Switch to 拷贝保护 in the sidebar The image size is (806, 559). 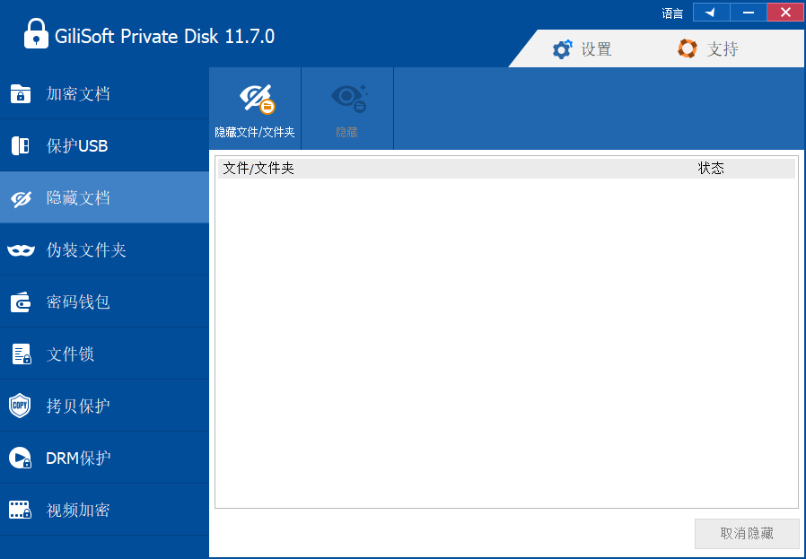coord(104,406)
